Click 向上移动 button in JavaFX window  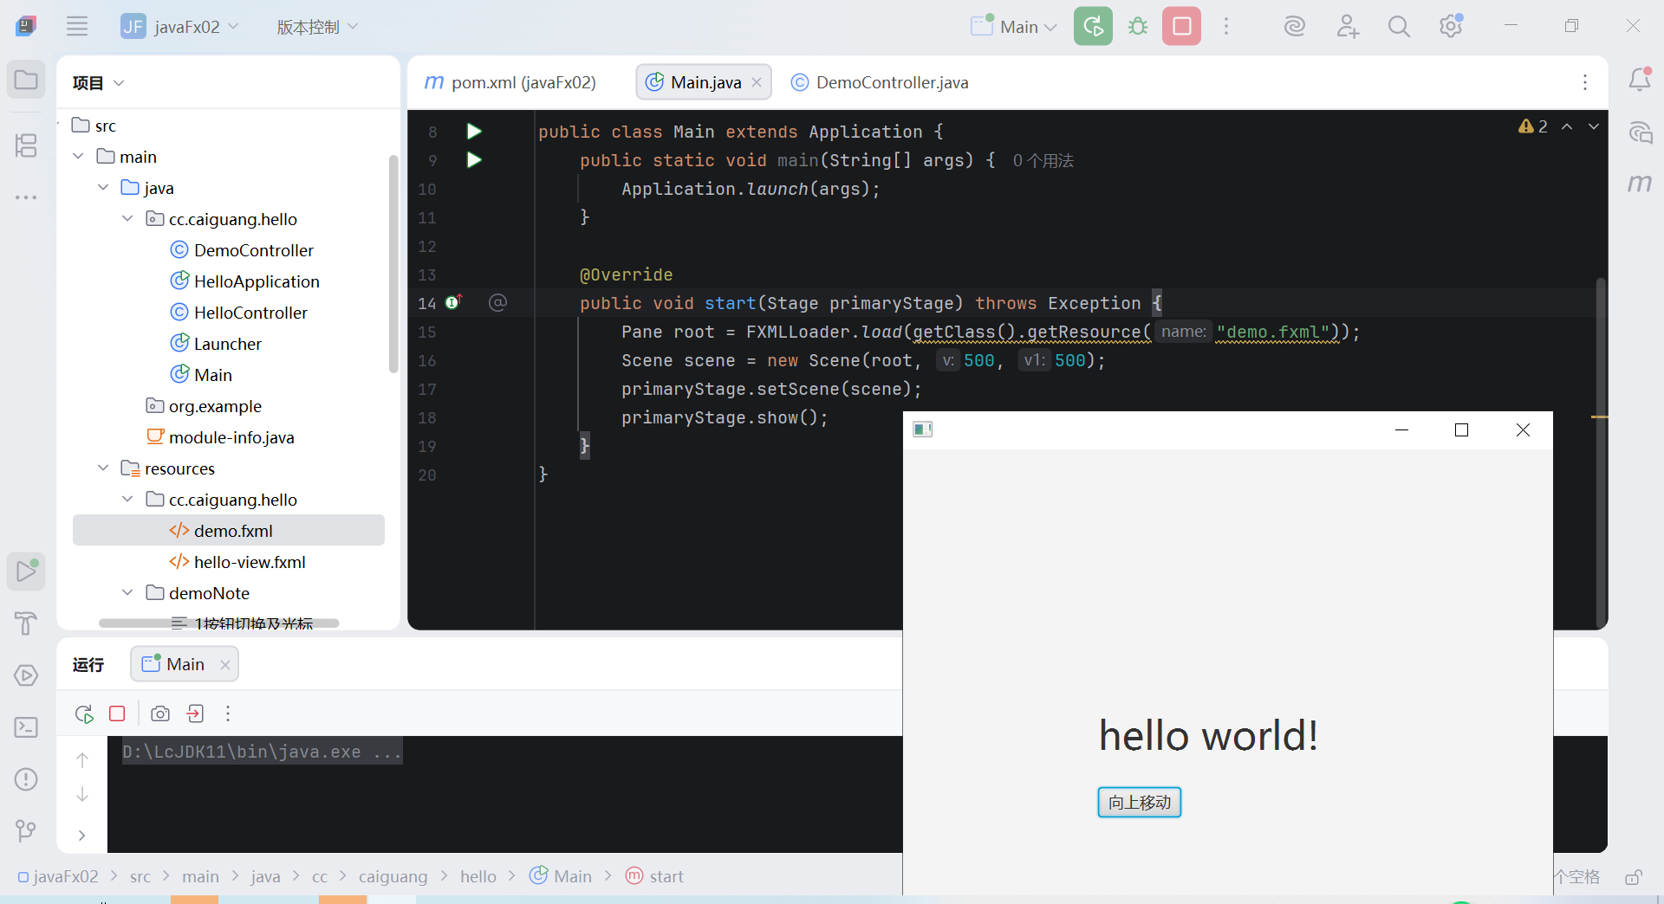click(1139, 803)
